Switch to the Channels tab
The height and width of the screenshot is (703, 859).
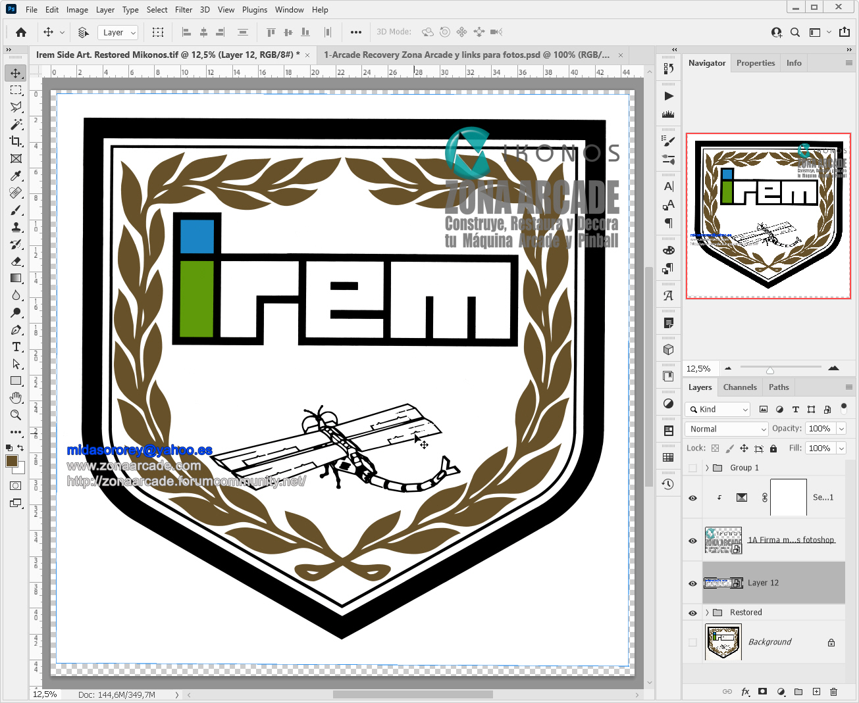pos(740,387)
